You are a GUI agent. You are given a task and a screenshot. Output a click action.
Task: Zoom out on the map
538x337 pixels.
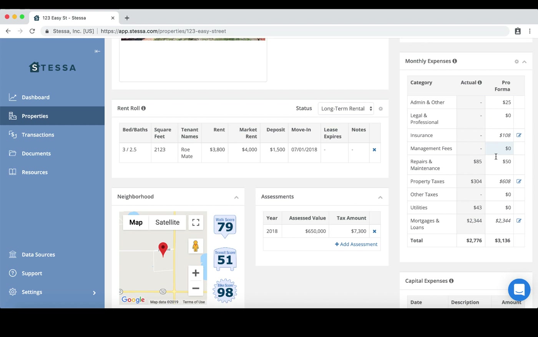(x=196, y=288)
